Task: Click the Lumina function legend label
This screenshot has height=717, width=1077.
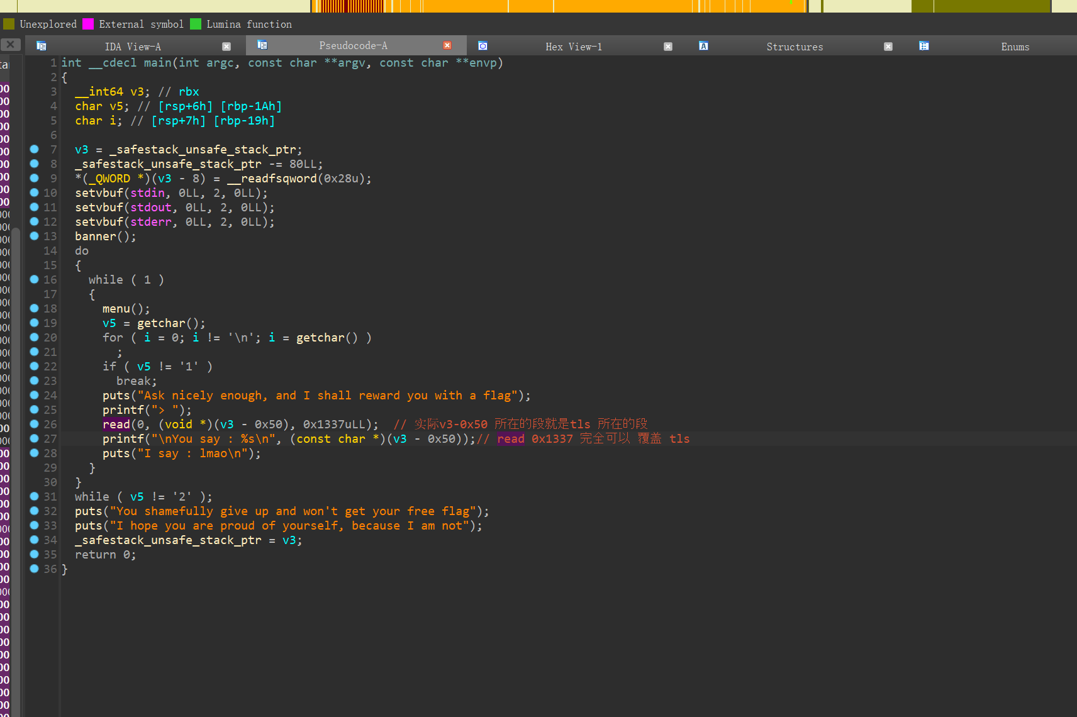Action: click(x=249, y=24)
